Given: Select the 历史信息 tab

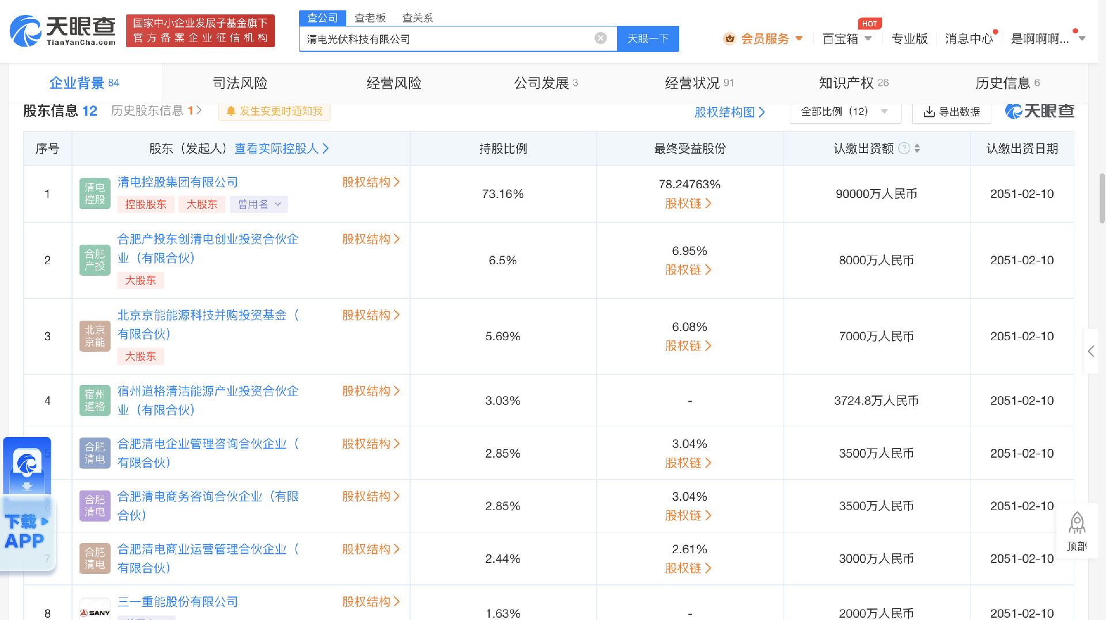Looking at the screenshot, I should (x=1007, y=83).
